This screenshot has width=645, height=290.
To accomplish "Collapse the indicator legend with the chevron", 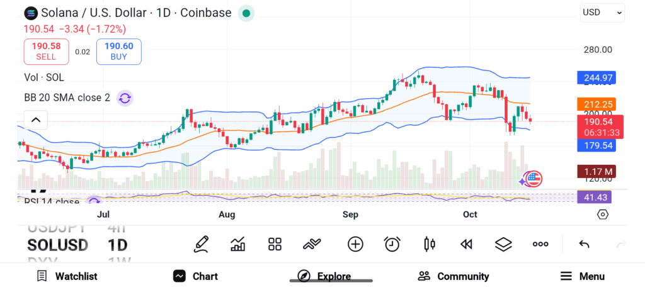I will pyautogui.click(x=36, y=120).
